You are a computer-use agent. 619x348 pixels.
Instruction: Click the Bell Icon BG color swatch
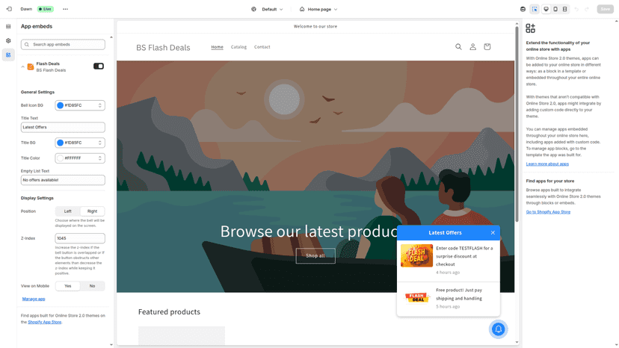(61, 105)
